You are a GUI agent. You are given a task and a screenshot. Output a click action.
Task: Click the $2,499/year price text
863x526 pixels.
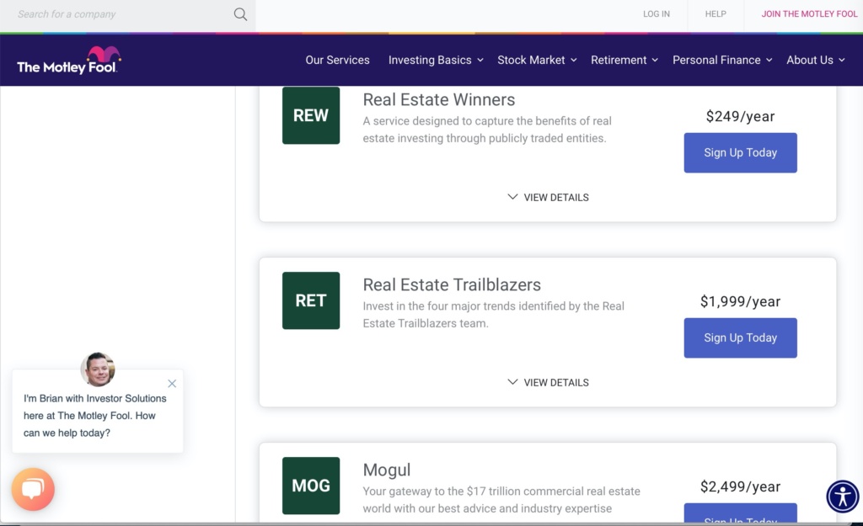pyautogui.click(x=740, y=487)
